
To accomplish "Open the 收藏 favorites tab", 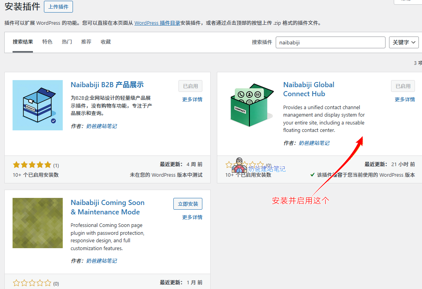I will (x=105, y=41).
